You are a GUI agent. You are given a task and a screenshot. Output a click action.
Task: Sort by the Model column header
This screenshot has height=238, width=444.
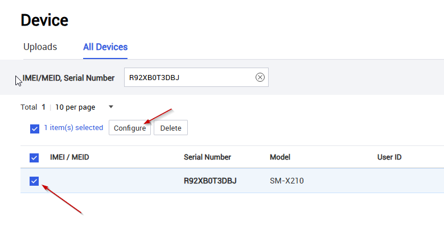tap(280, 157)
